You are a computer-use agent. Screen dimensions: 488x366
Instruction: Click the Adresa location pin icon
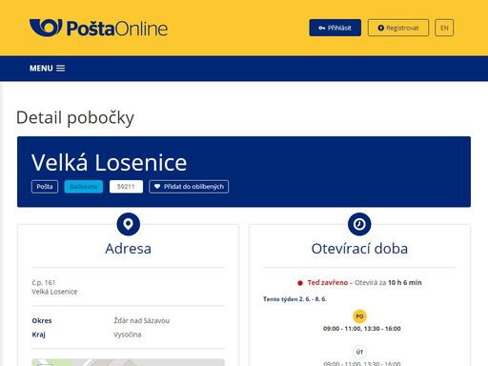[128, 224]
